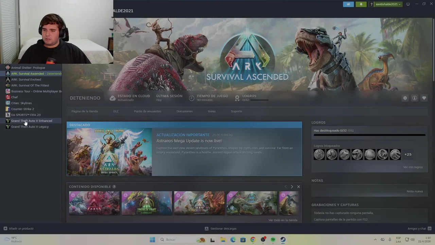Screen dimensions: 435x245
Task: Select Cities: Skylines in library
Action: coord(31,103)
